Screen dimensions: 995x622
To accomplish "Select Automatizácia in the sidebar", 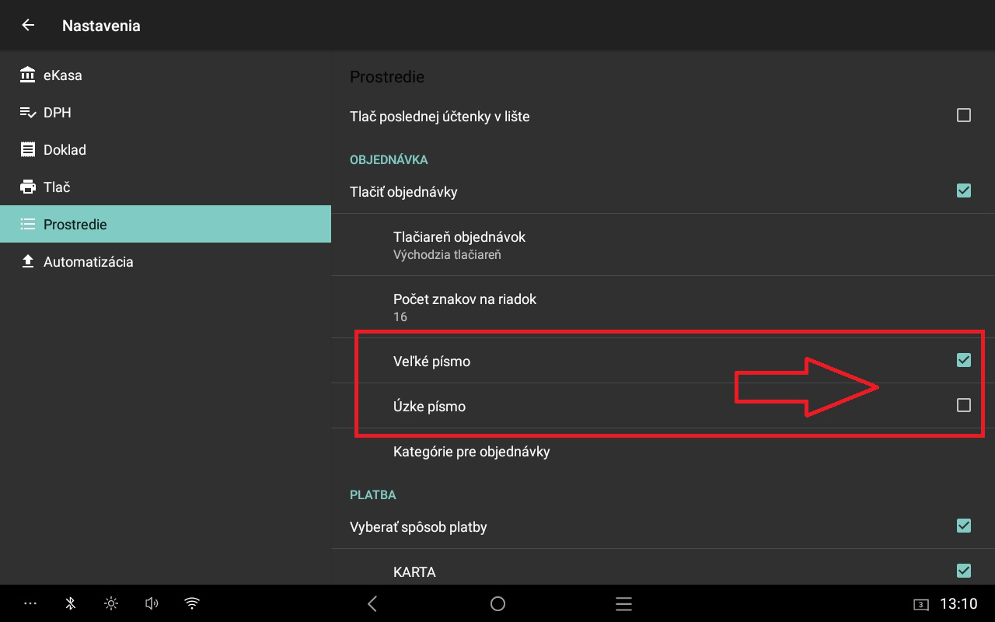I will click(x=88, y=262).
